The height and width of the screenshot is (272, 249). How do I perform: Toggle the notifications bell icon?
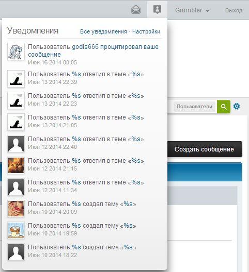tap(157, 9)
